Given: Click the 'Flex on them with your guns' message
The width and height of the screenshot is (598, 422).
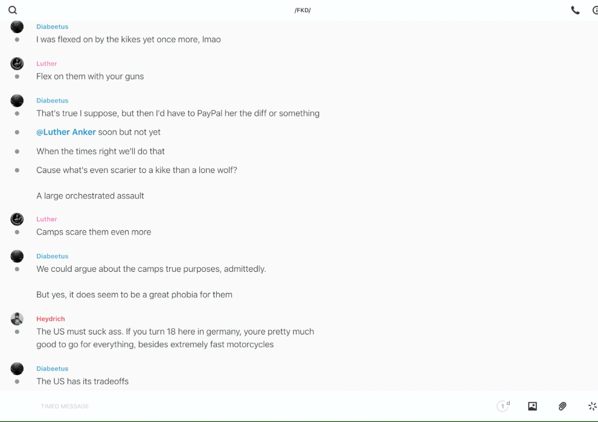Looking at the screenshot, I should (x=90, y=77).
